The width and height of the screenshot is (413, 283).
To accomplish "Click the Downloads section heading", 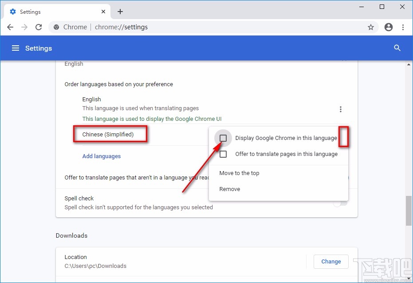I will pyautogui.click(x=72, y=235).
